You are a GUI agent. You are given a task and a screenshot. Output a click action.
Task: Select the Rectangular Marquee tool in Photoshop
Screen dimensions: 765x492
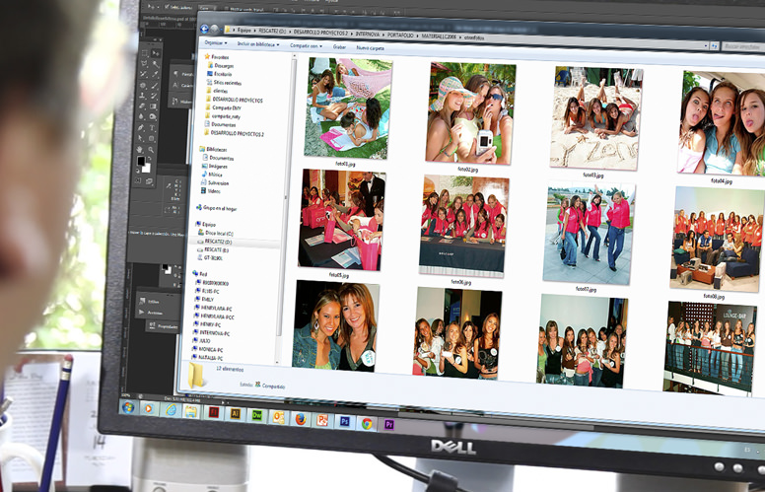(x=145, y=53)
